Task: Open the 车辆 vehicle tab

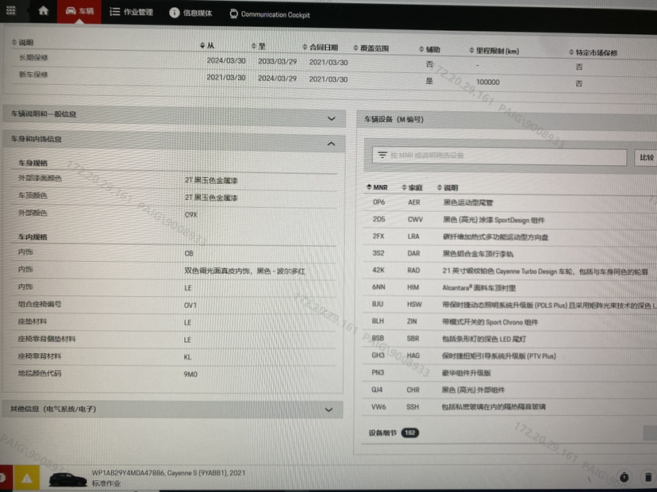Action: click(x=79, y=11)
